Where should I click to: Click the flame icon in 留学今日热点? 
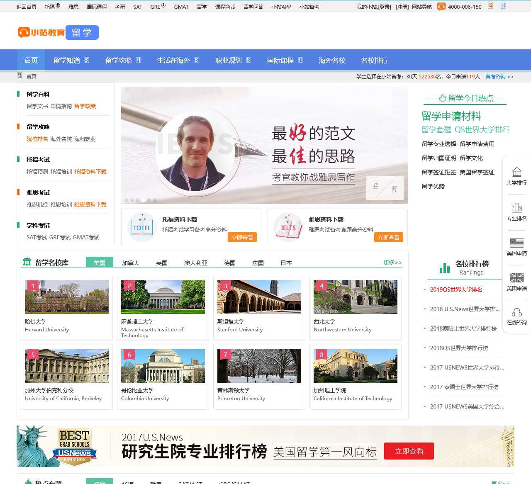point(443,98)
